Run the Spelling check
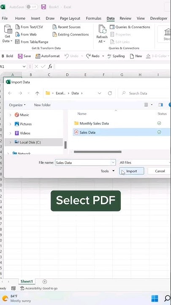The height and width of the screenshot is (305, 171). coord(116,56)
